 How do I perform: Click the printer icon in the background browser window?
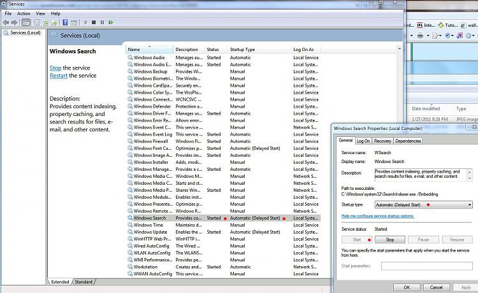point(420,36)
